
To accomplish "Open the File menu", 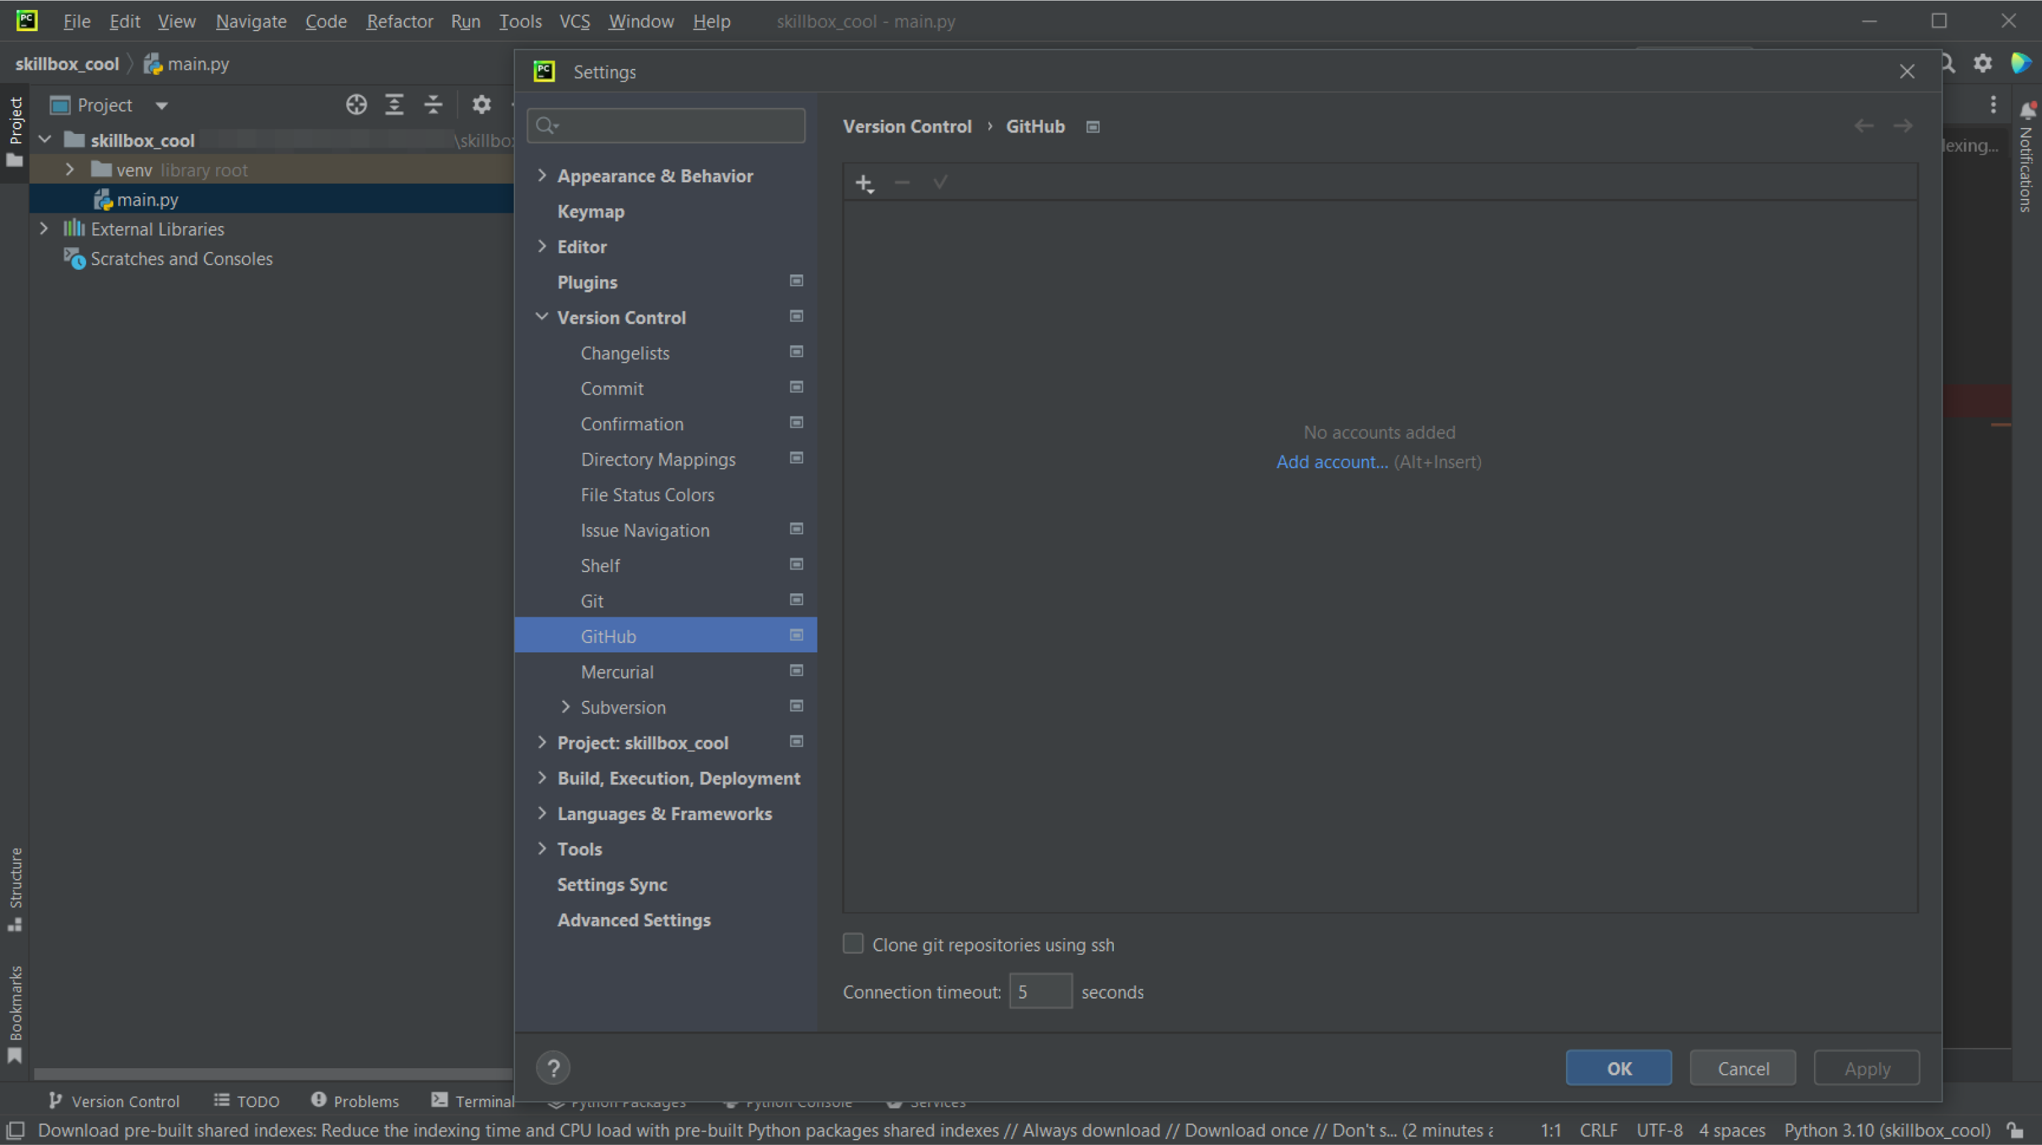I will (77, 21).
